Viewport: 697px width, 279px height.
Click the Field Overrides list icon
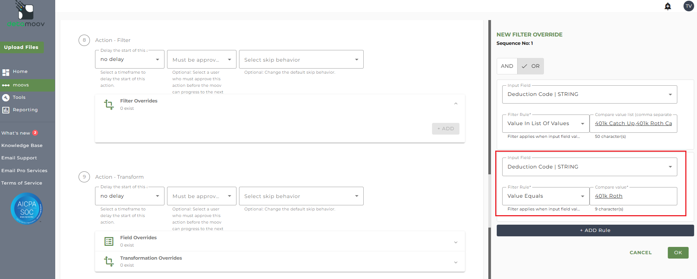click(109, 241)
